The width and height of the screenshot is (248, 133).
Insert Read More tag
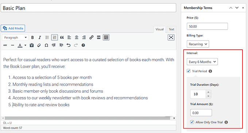99,38
